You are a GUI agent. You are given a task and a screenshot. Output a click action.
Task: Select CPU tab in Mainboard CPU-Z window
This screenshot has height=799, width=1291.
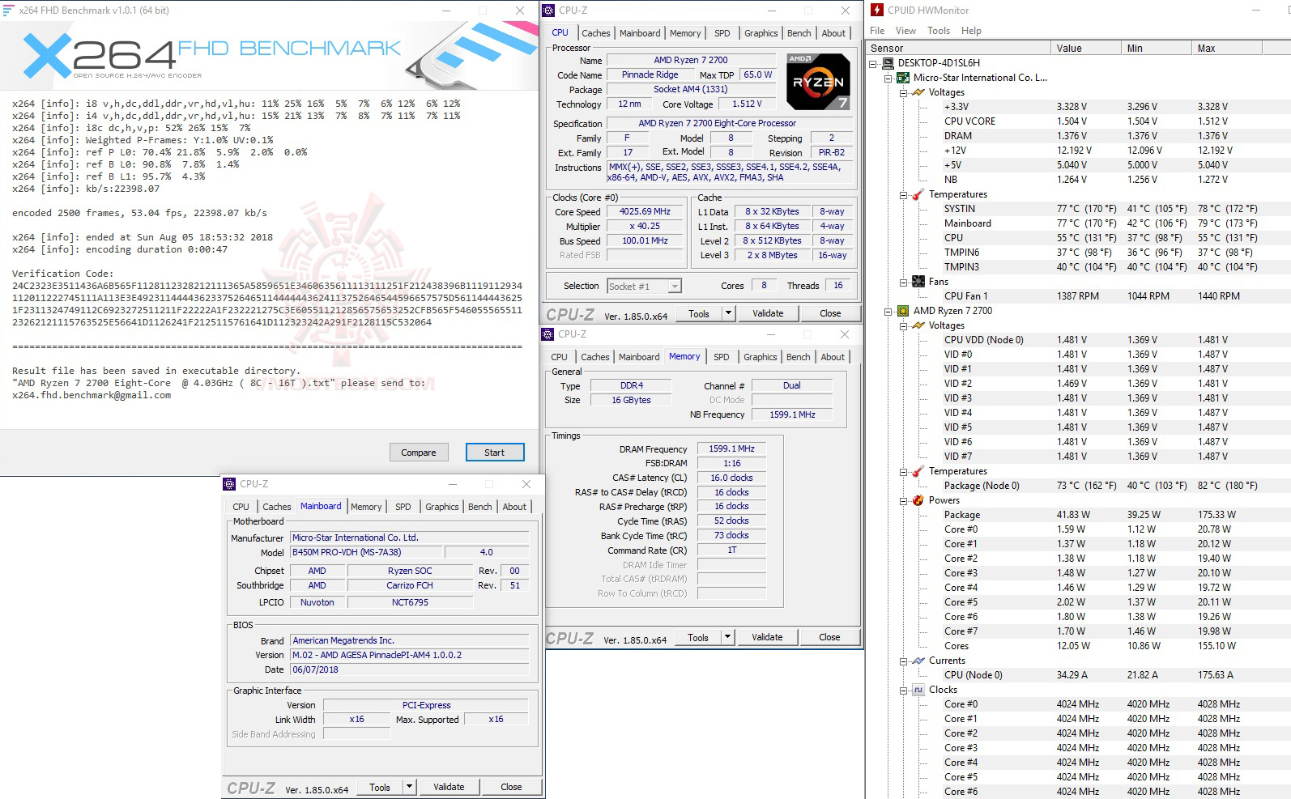point(241,507)
